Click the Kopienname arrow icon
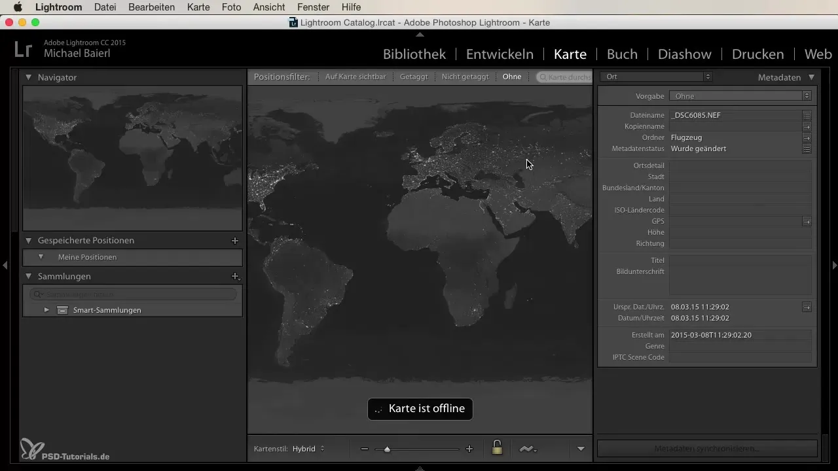This screenshot has height=471, width=838. click(x=807, y=126)
